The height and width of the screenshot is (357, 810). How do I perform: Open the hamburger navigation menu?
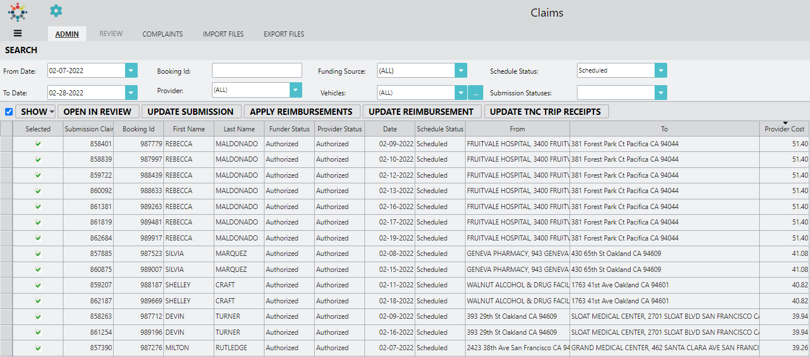tap(18, 34)
